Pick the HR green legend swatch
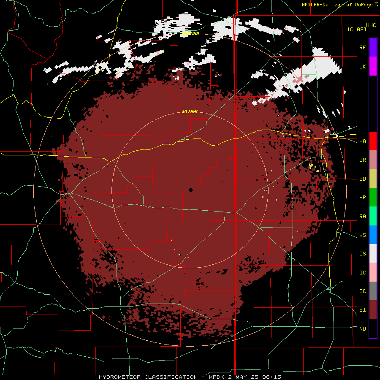The height and width of the screenshot is (380, 380). point(373,198)
